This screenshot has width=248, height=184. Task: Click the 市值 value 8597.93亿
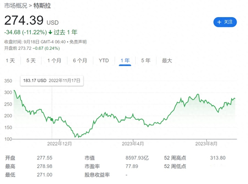pos(137,158)
